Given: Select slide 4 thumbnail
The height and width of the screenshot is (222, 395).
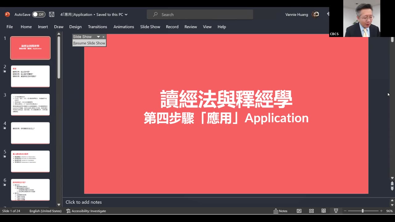Looking at the screenshot, I should [30, 133].
